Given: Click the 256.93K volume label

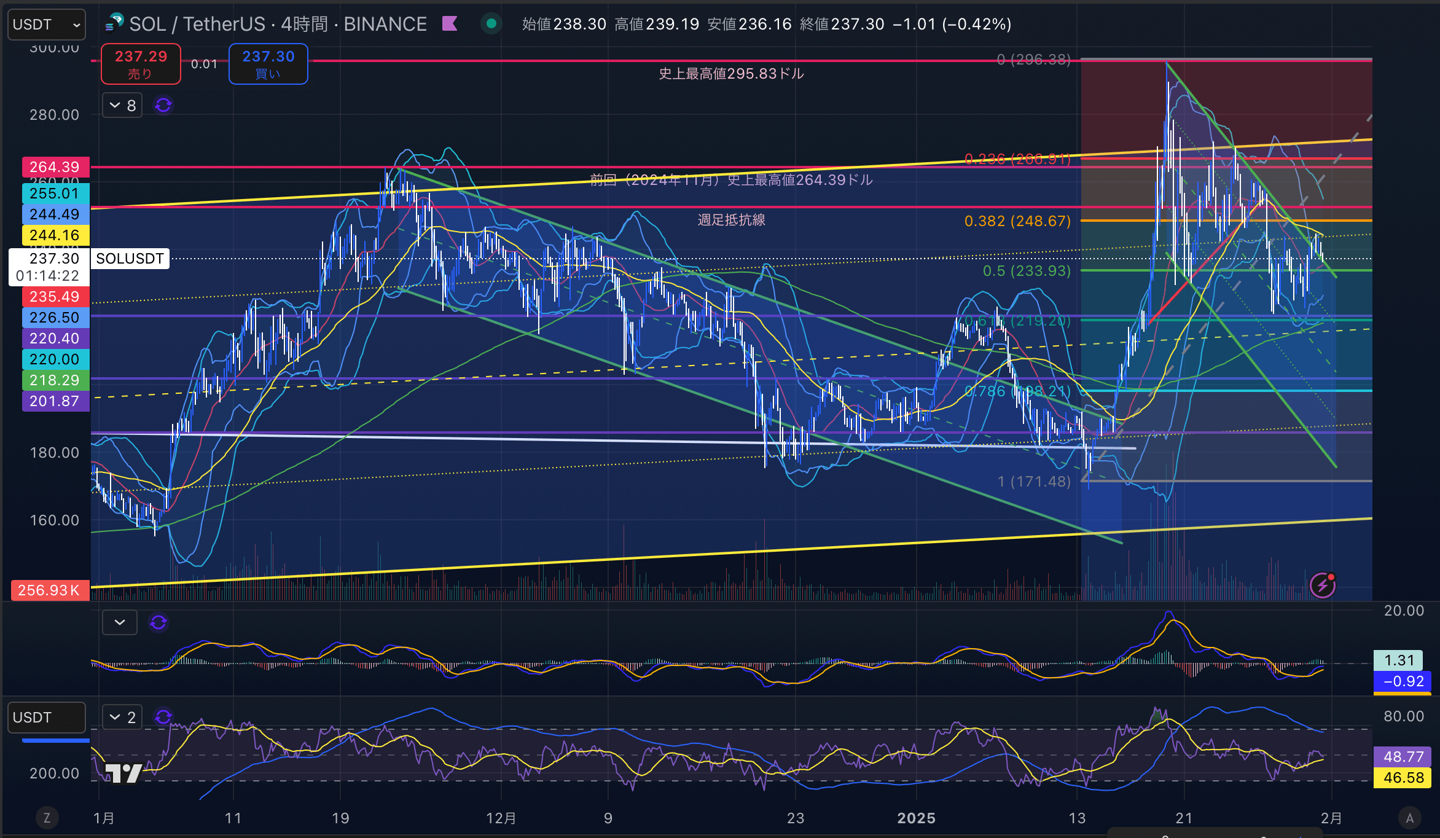Looking at the screenshot, I should pos(50,590).
